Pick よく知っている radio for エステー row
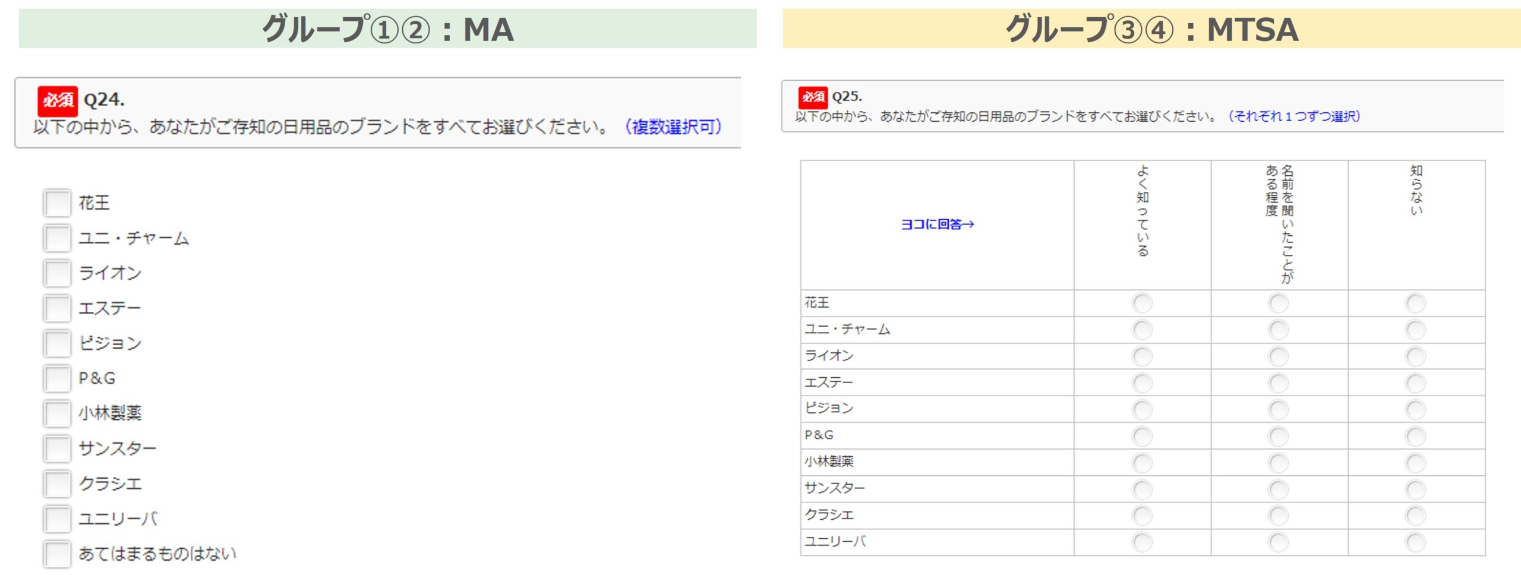The height and width of the screenshot is (575, 1521). point(1142,383)
